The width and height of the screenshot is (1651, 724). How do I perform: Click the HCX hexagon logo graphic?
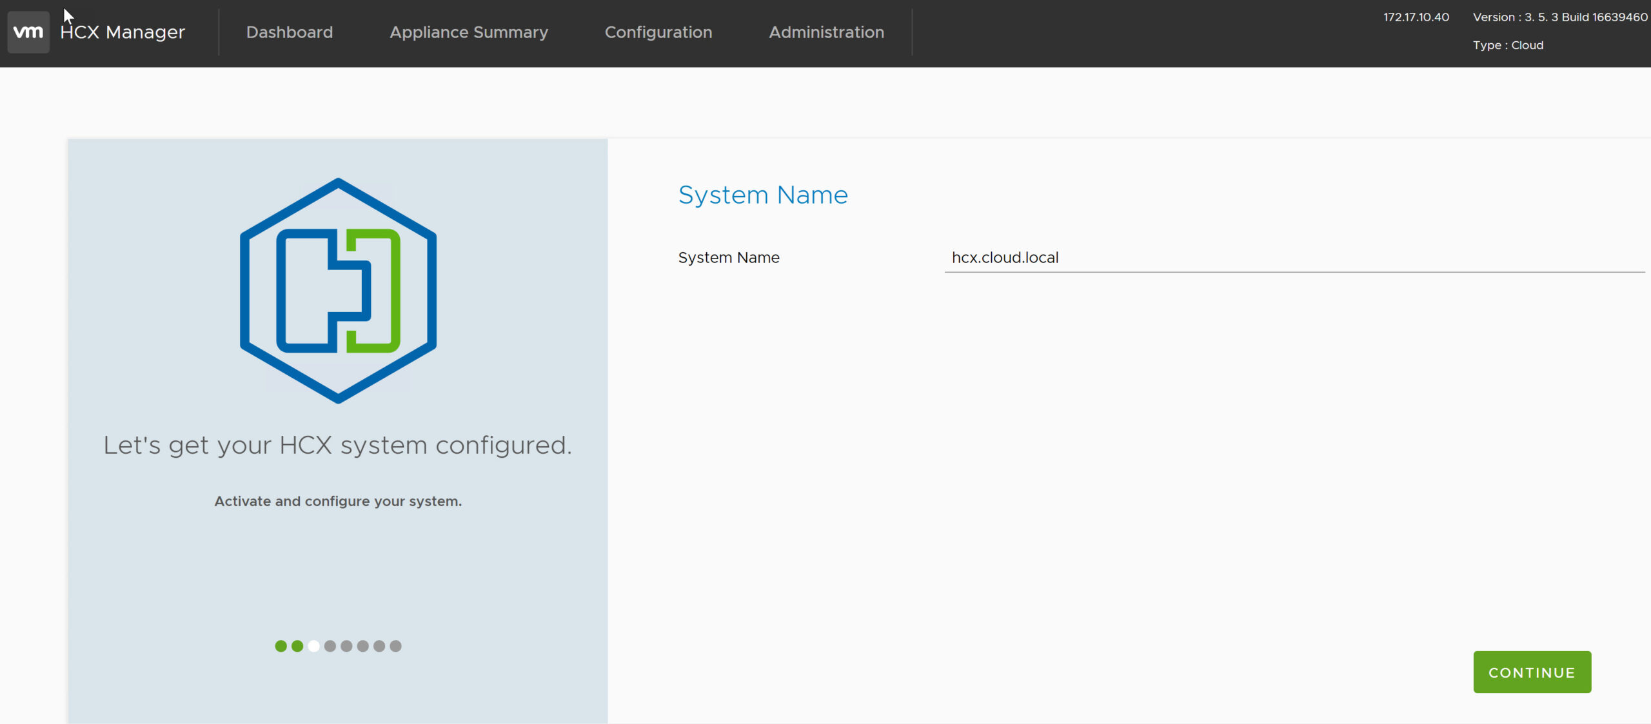click(338, 291)
